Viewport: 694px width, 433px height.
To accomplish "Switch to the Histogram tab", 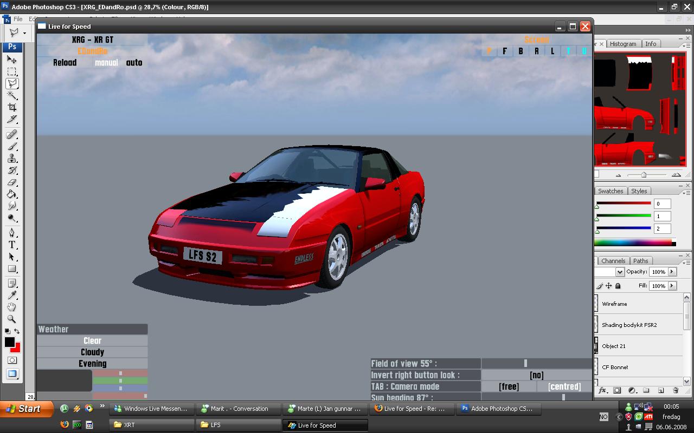I will (x=623, y=44).
